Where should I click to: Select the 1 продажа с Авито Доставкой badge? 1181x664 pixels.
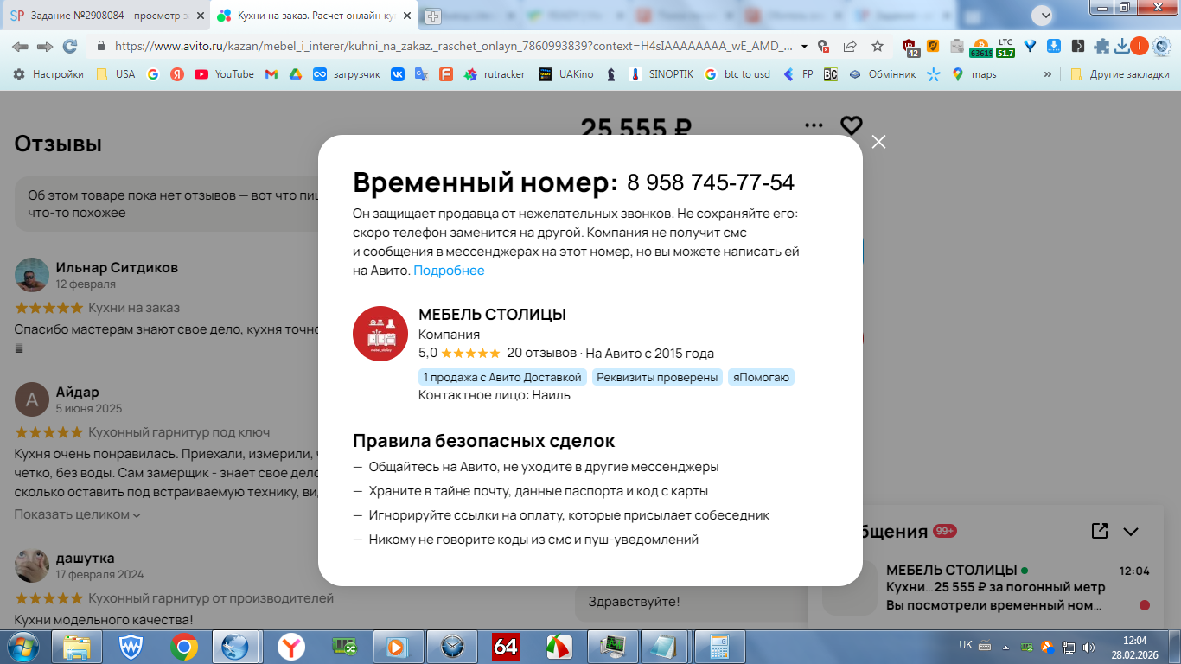coord(502,377)
